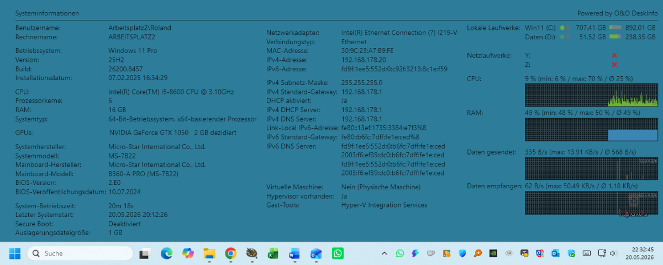Open the pinned WhatsApp taskbar icon next to Outlook
This screenshot has width=663, height=265.
point(338,253)
